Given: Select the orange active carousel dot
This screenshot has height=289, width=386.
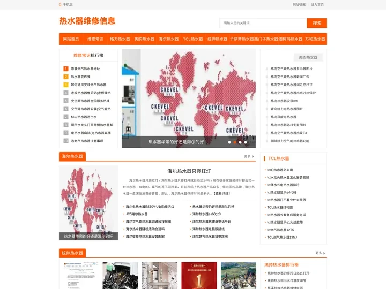Looking at the screenshot, I should point(235,142).
